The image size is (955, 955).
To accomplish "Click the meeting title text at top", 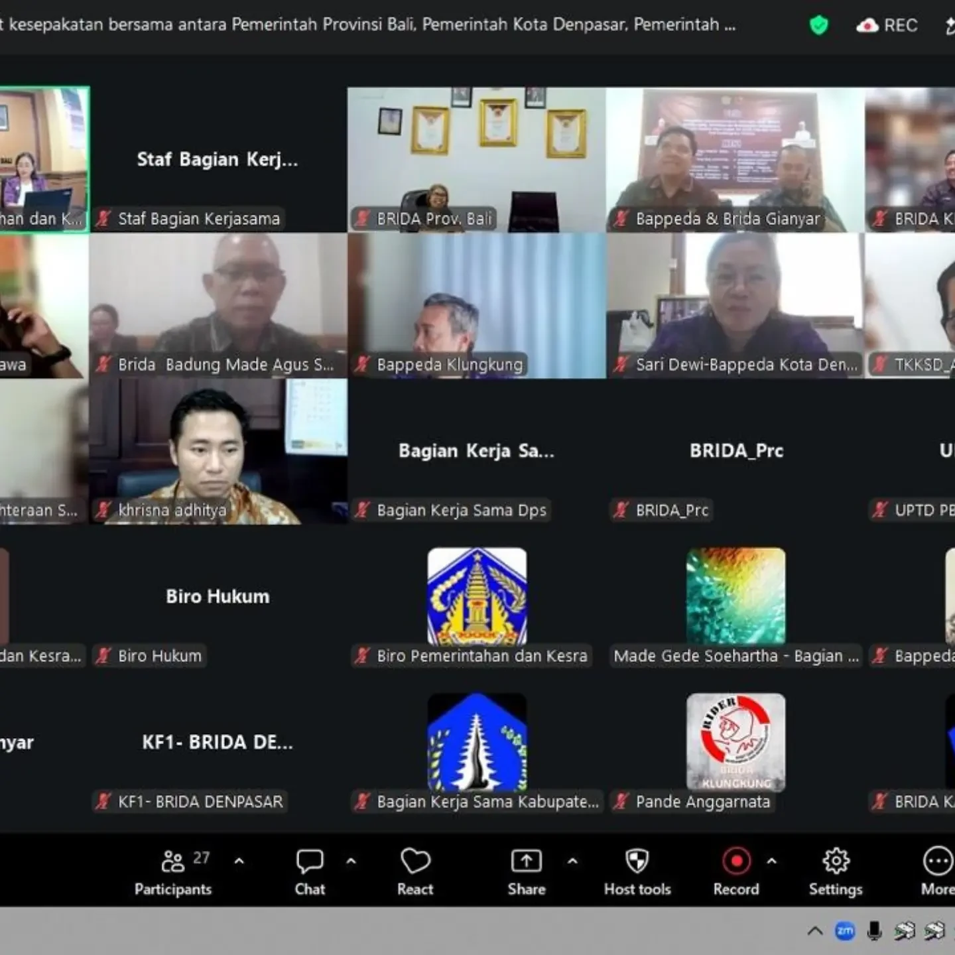I will [x=368, y=25].
